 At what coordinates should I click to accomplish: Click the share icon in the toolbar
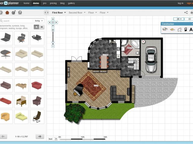pos(186,13)
